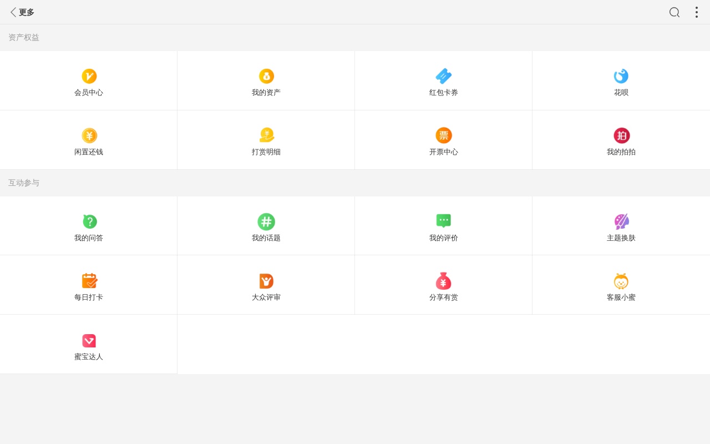
Task: Open 蜜宝达人 pink icon
Action: pyautogui.click(x=89, y=340)
